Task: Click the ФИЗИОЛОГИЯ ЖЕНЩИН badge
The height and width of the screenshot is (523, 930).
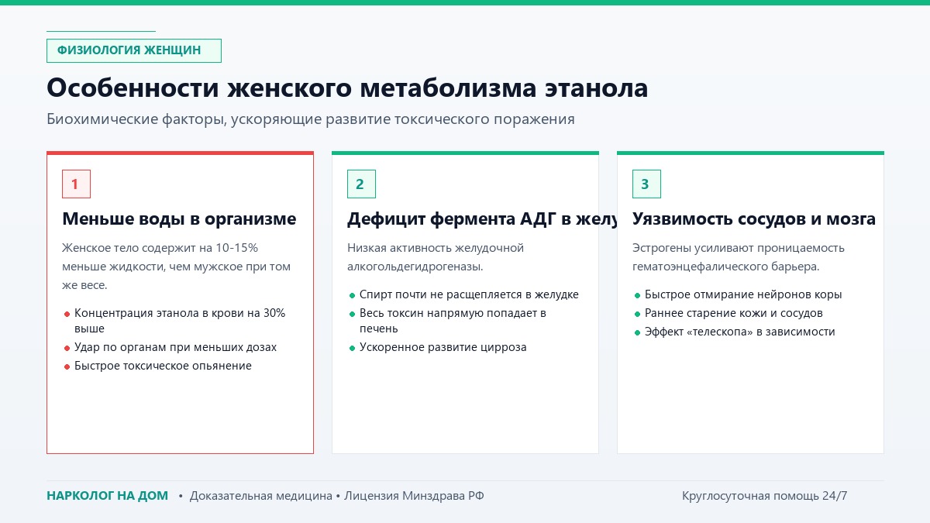Action: [134, 50]
